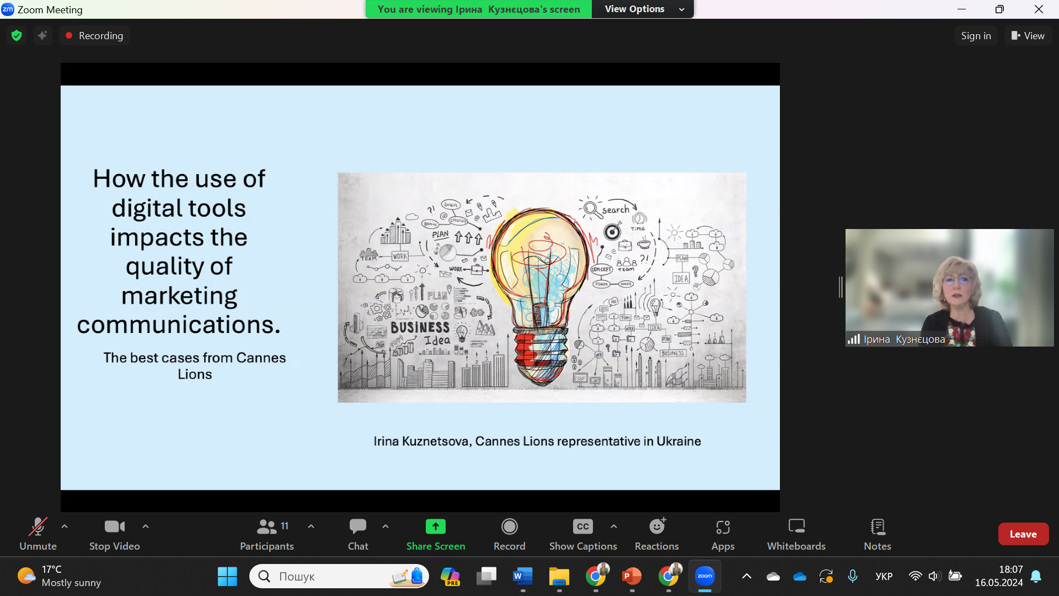Open the View layout menu

tap(1028, 35)
